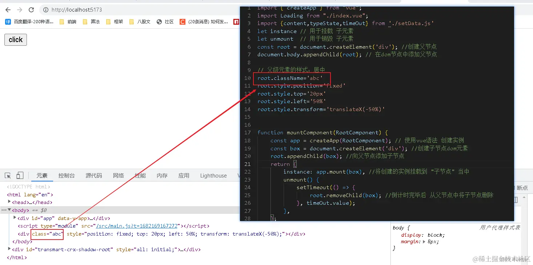Switch to the 元素 tab
This screenshot has width=533, height=265.
click(x=42, y=176)
